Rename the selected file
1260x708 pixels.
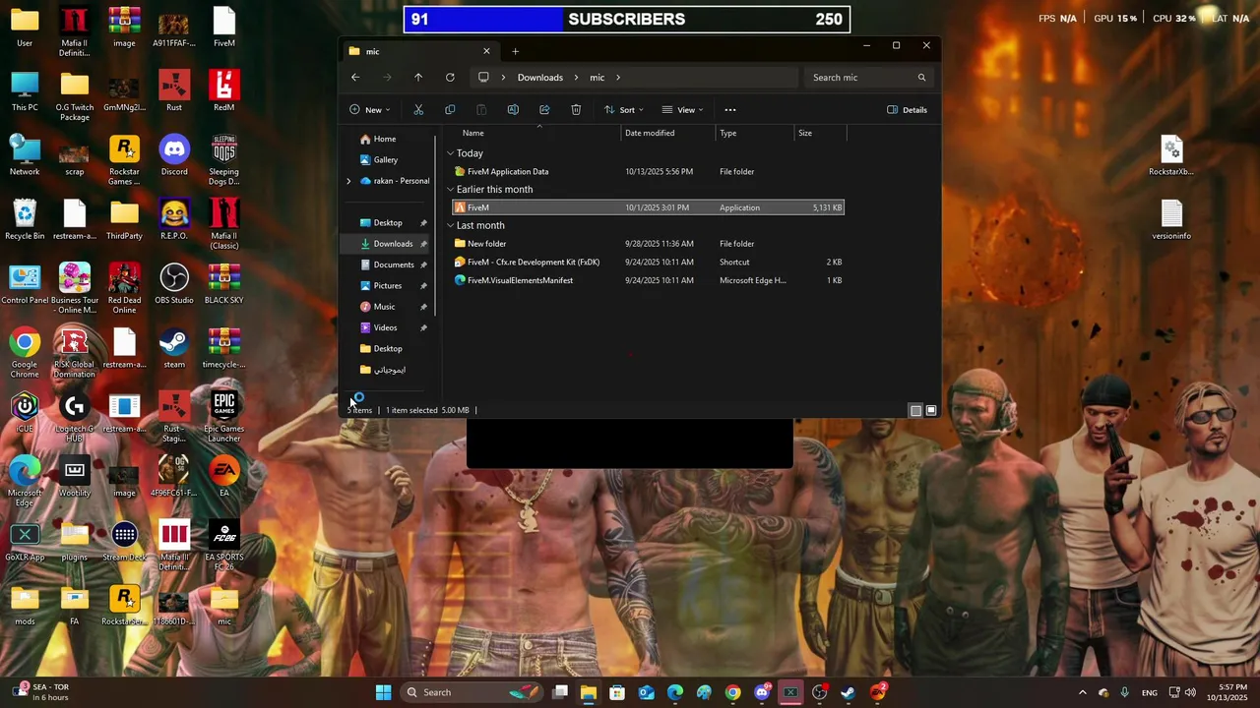pyautogui.click(x=513, y=110)
